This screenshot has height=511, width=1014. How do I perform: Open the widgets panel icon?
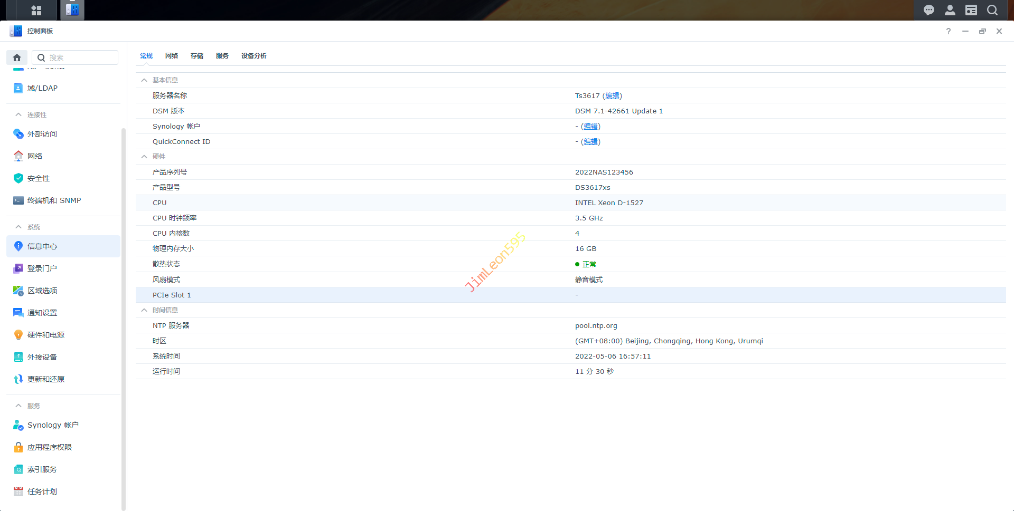(x=971, y=10)
